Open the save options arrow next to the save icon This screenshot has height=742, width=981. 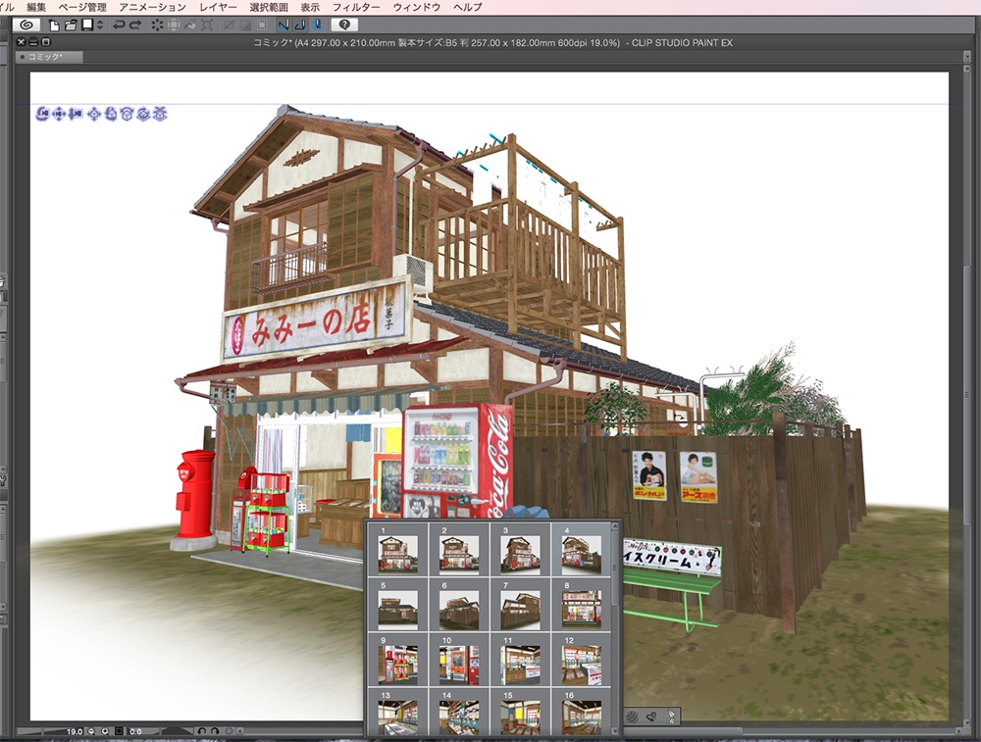(x=98, y=26)
